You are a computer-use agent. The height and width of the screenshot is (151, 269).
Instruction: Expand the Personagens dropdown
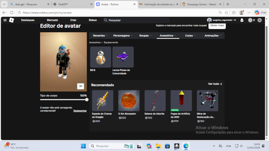[x=123, y=36]
